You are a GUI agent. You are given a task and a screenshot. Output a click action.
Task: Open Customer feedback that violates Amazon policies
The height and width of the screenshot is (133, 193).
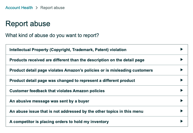point(57,91)
